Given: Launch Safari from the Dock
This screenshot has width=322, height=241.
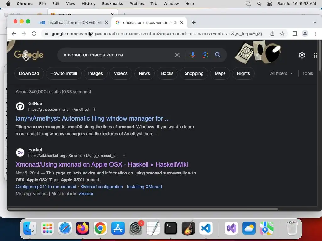Looking at the screenshot, I should 65,228.
